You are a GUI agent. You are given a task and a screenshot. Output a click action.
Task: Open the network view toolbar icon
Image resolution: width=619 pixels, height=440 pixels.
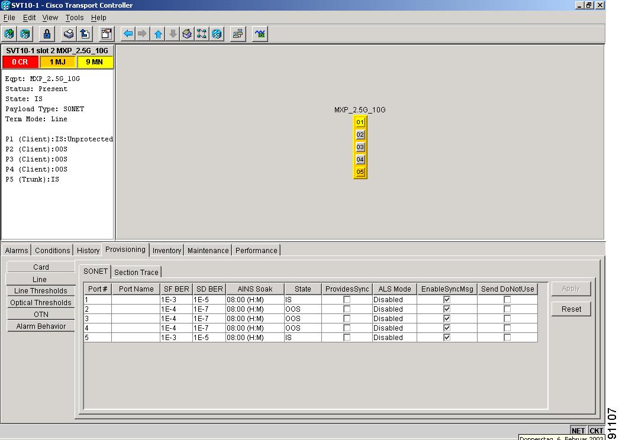(x=202, y=34)
